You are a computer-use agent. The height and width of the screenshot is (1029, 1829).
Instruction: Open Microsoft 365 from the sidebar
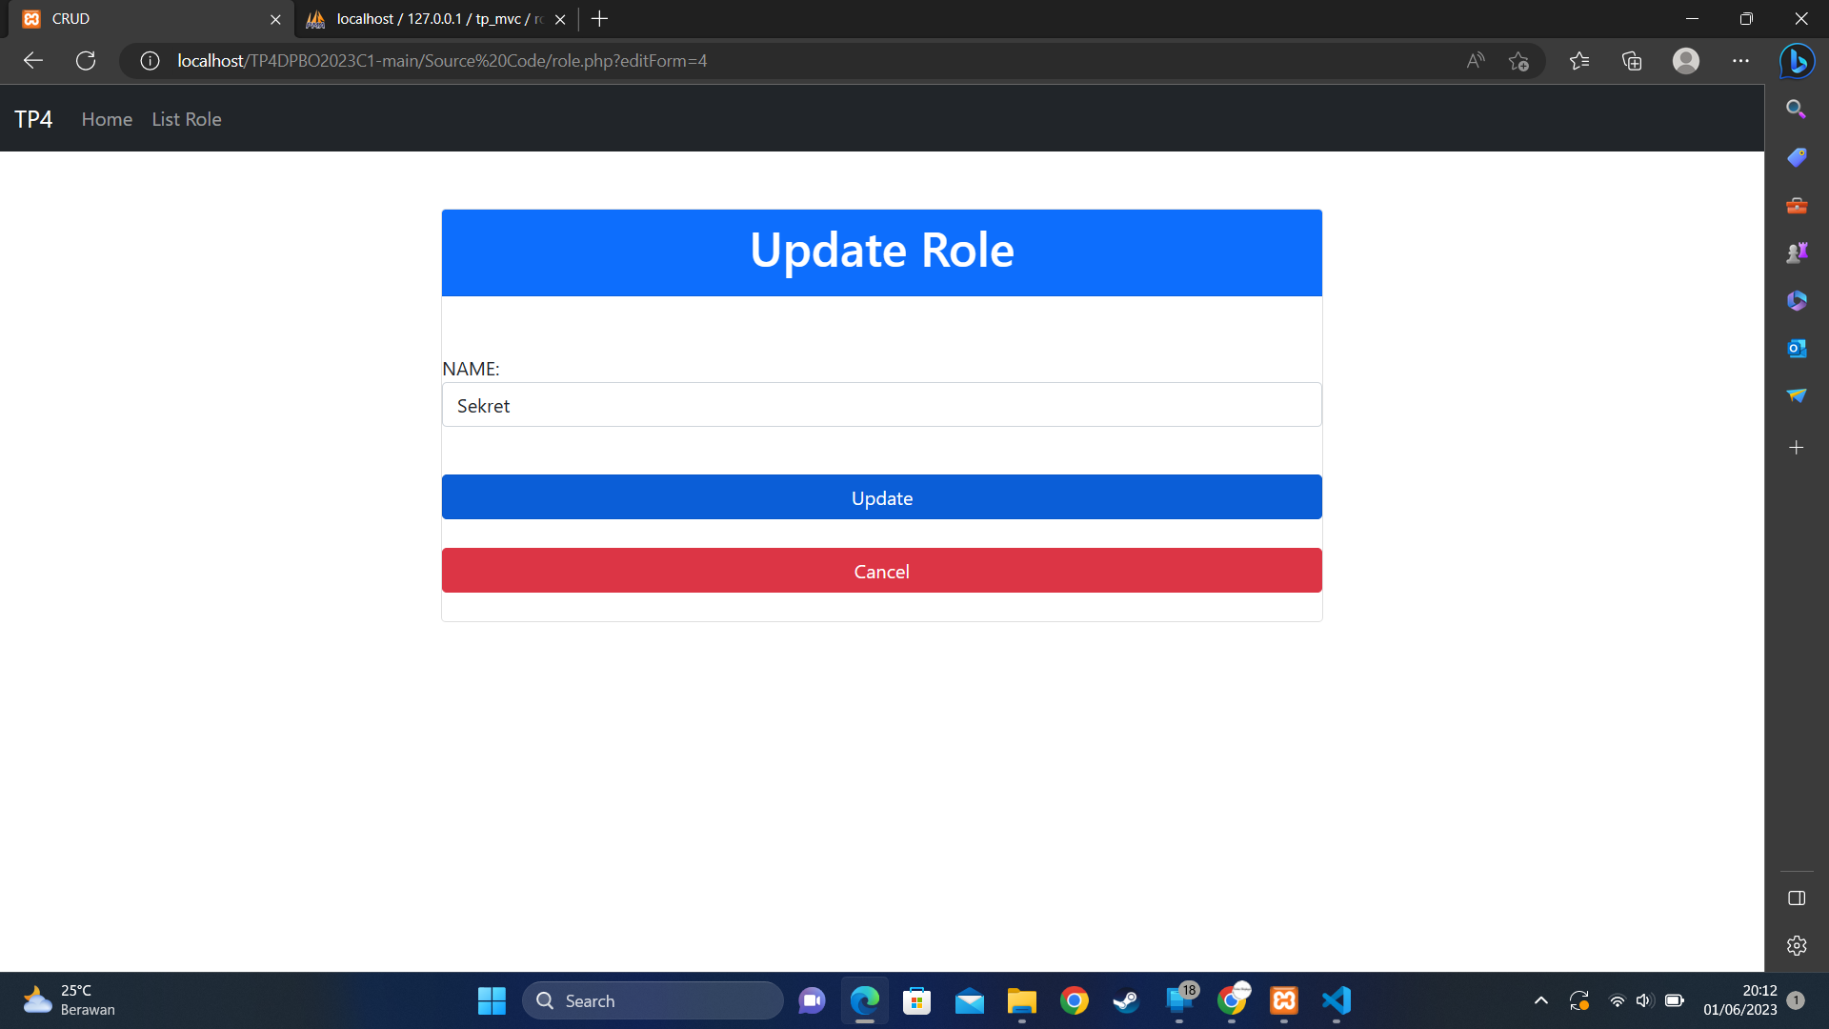pos(1797,300)
